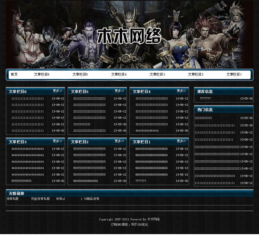This screenshot has height=238, width=259.
Task: Open 文章栏目6 in the navigation bar
Action: click(42, 74)
